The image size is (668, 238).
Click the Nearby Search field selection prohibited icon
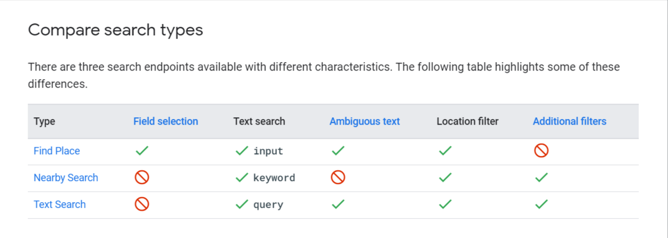142,178
